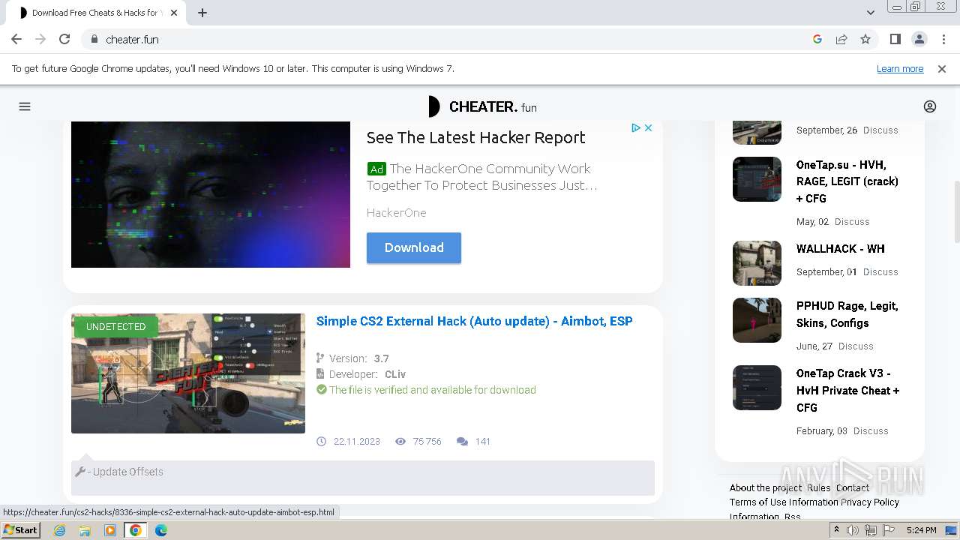This screenshot has height=540, width=960.
Task: Click Discuss next to February, 03
Action: (871, 431)
